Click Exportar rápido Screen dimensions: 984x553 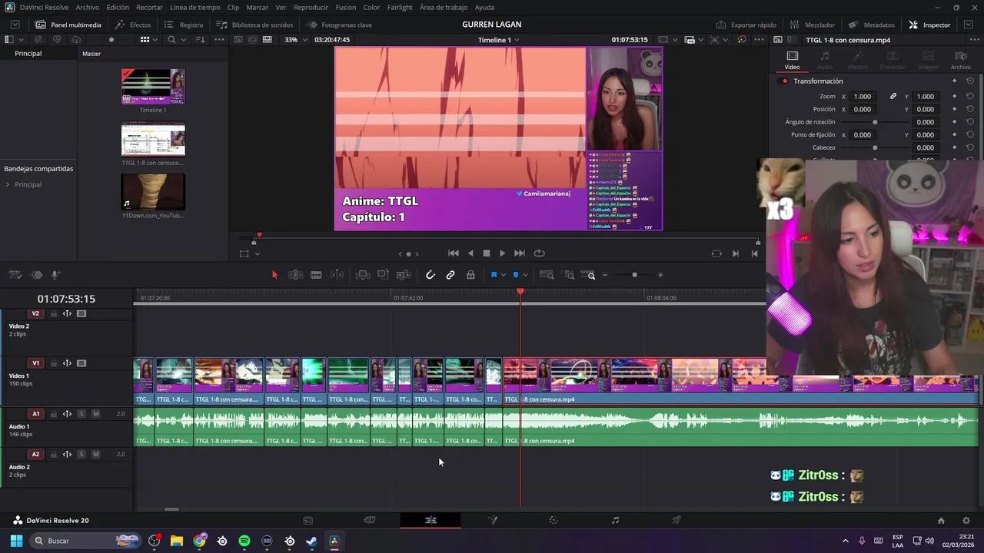pyautogui.click(x=746, y=25)
